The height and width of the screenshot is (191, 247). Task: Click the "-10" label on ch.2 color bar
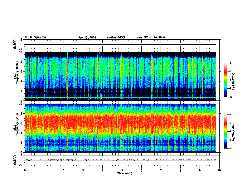coord(231,149)
